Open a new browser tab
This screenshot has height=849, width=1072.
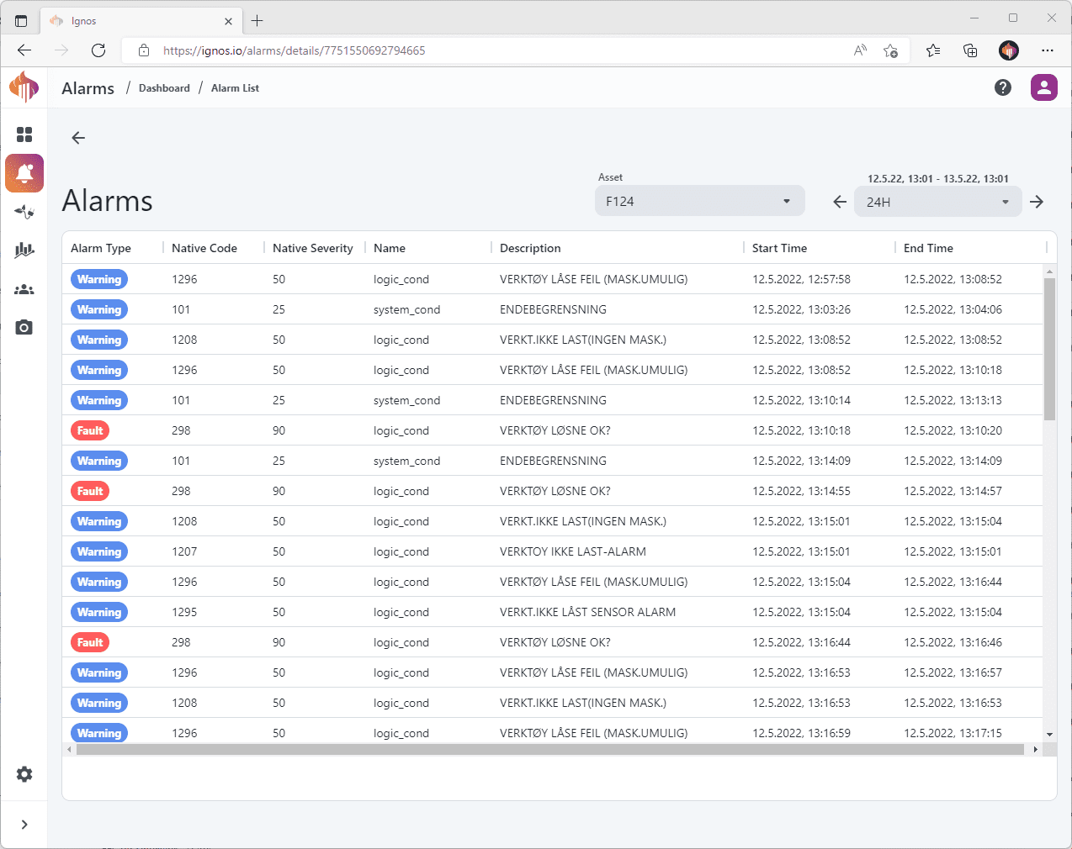point(257,21)
